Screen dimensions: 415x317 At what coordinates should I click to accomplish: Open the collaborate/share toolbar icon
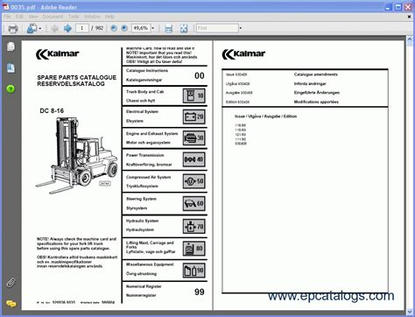32,28
